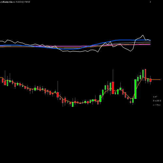This screenshot has height=163, width=163.
Task: Click the tallest green candlestick bar
Action: tap(135, 89)
